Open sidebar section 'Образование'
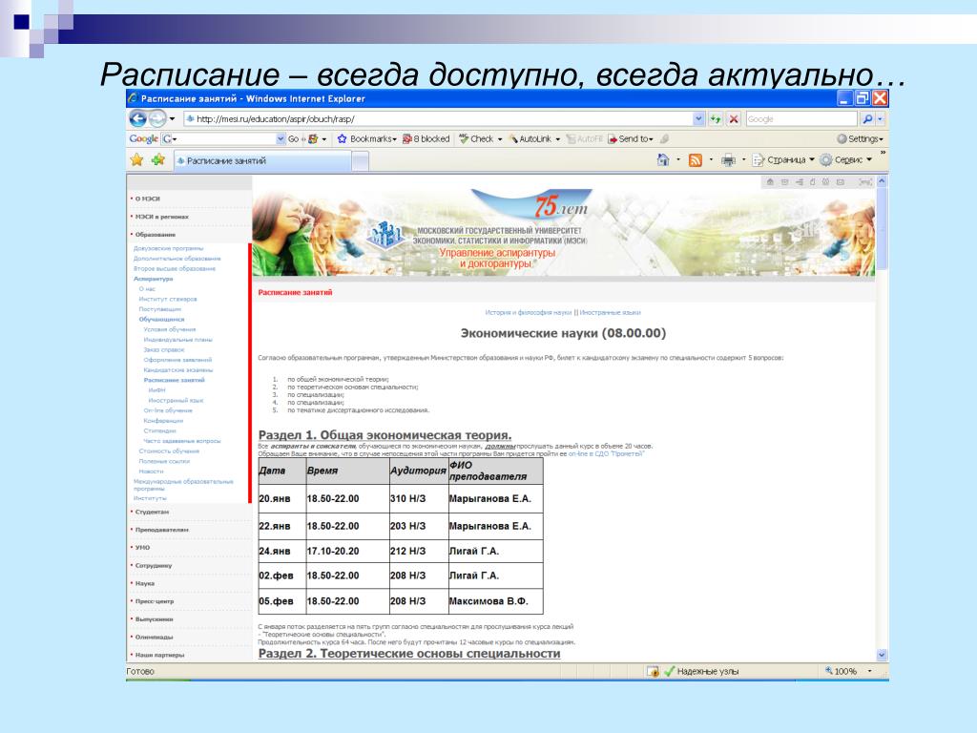Viewport: 977px width, 733px height. tap(156, 235)
